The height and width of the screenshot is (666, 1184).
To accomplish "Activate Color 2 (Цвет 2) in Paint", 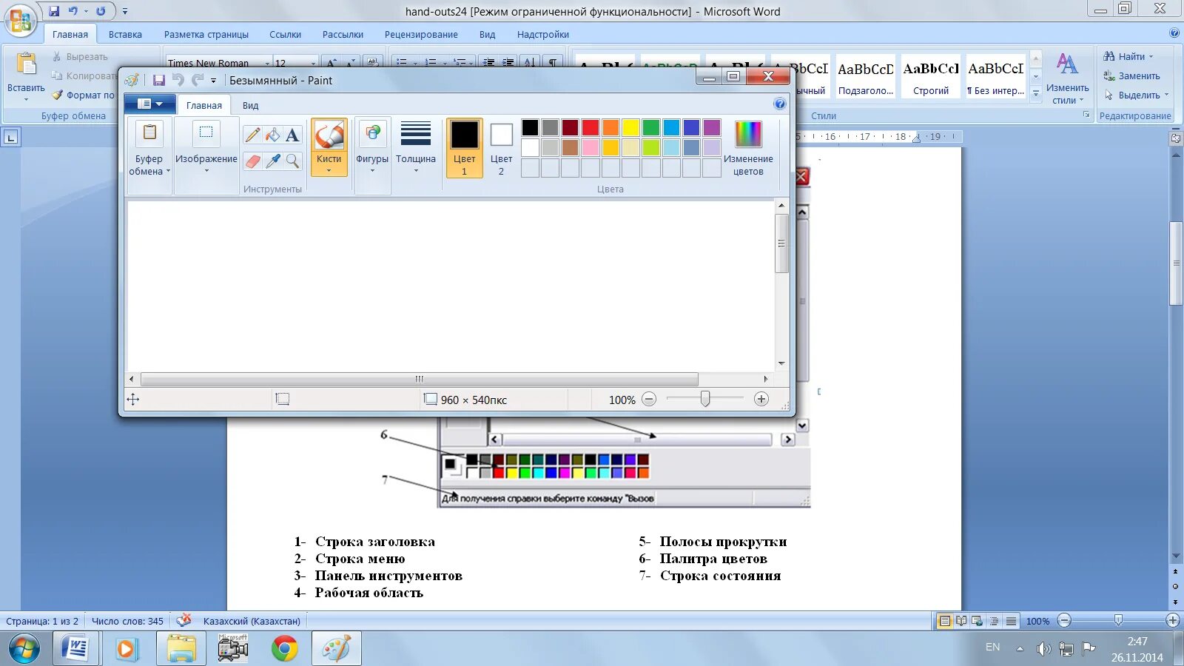I will (501, 148).
